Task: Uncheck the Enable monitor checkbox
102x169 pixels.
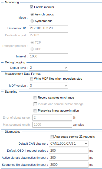Action: pyautogui.click(x=31, y=7)
